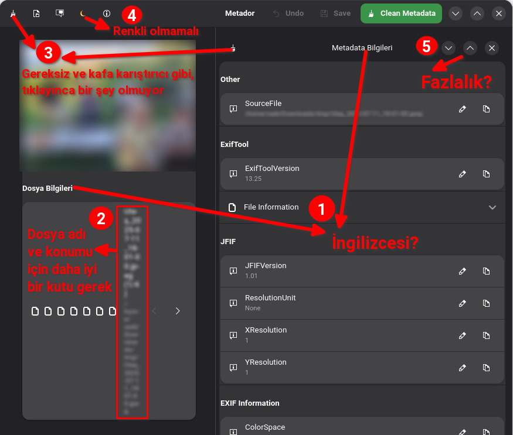Viewport: 513px width, 435px height.
Task: Click the Save button
Action: [x=335, y=13]
